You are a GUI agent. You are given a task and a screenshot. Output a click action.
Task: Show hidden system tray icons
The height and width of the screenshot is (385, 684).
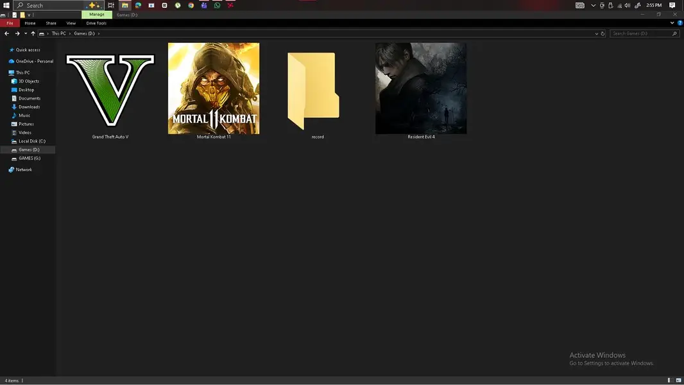coord(594,5)
